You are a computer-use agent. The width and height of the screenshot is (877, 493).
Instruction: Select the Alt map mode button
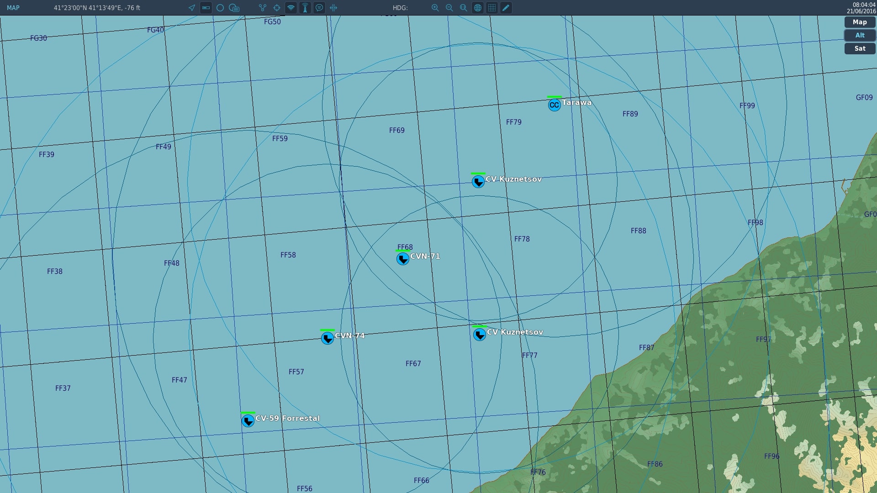(x=860, y=35)
